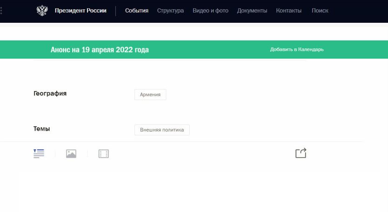Click the Анонс на 19 апреля 2022 года heading

(x=100, y=50)
